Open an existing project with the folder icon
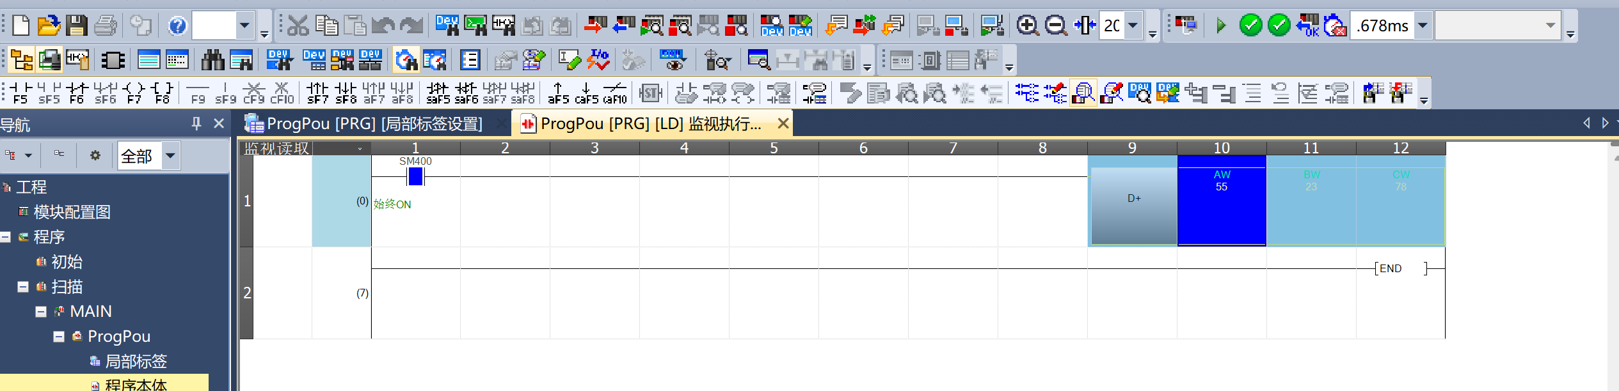Image resolution: width=1619 pixels, height=391 pixels. click(x=49, y=26)
